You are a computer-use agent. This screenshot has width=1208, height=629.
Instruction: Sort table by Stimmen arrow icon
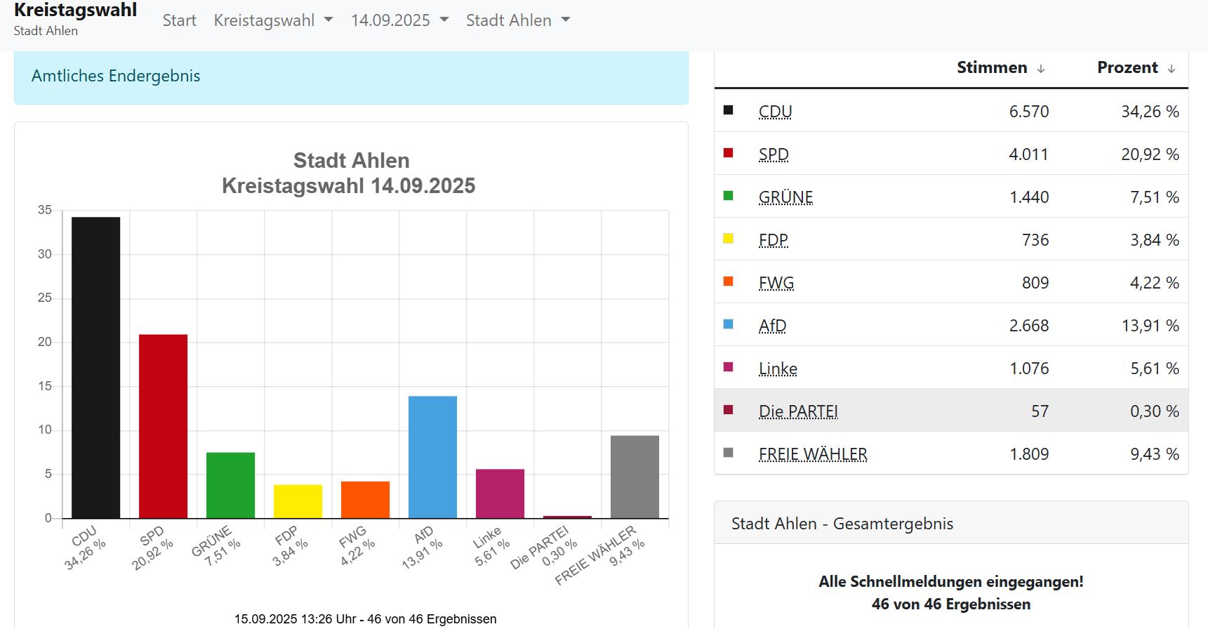click(1041, 69)
